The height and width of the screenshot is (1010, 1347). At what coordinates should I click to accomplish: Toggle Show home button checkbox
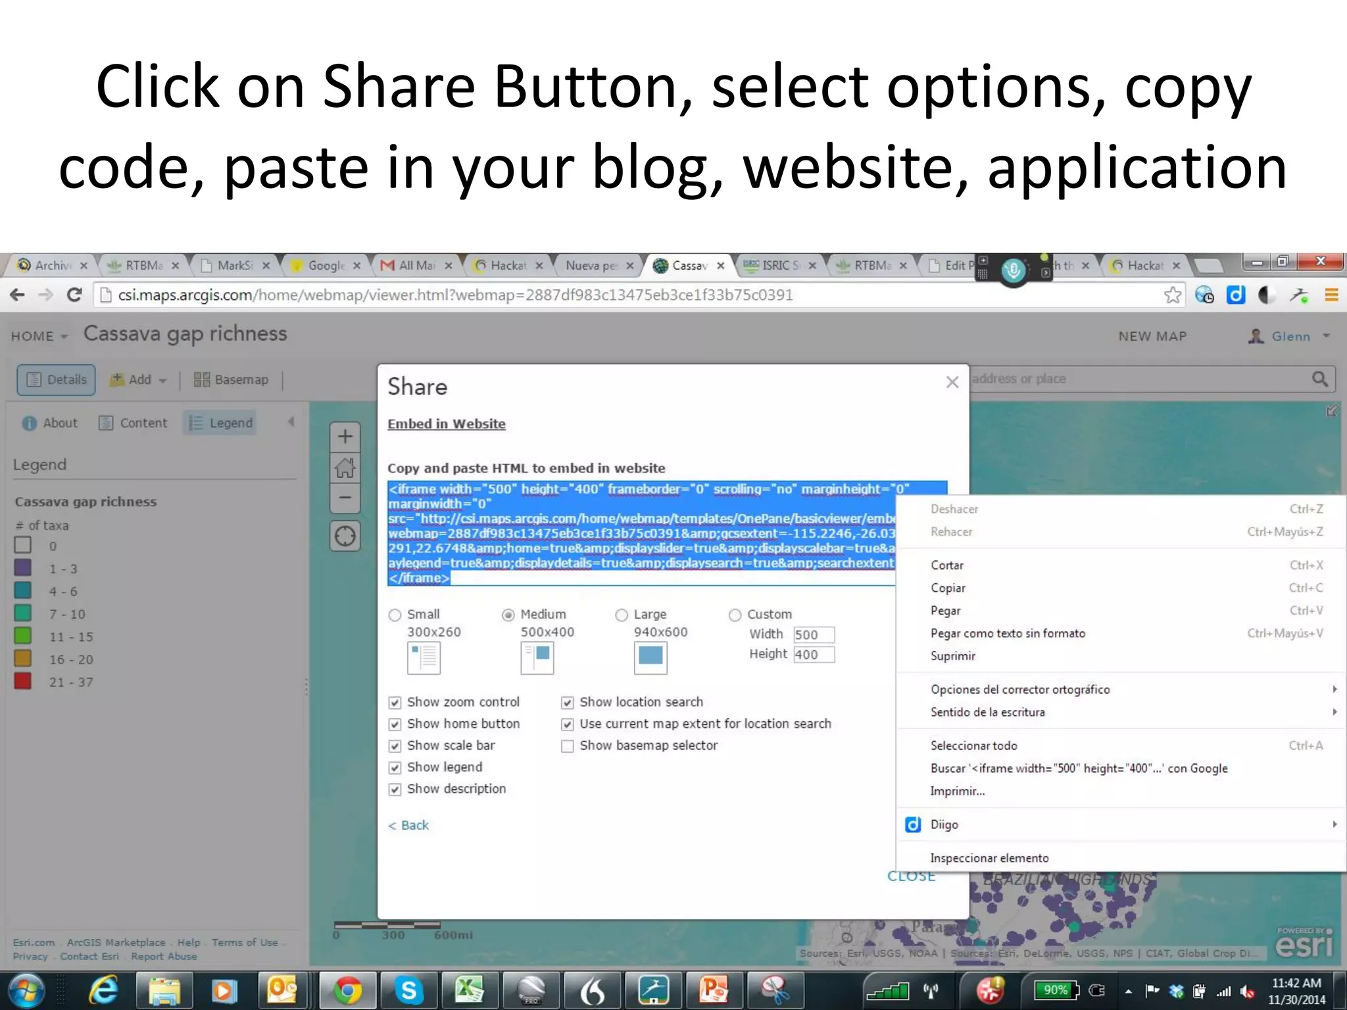coord(395,724)
